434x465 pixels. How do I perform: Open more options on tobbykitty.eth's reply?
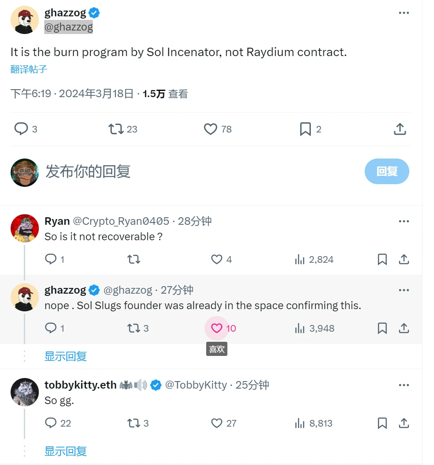click(404, 385)
